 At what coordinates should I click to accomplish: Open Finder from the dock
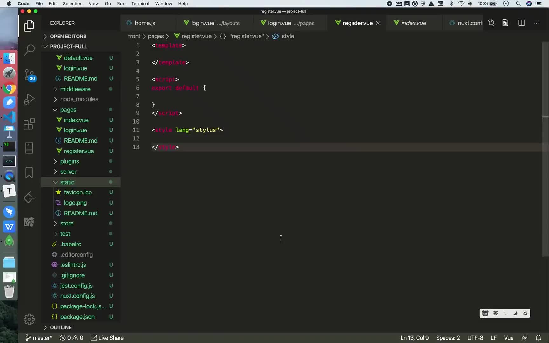[x=9, y=58]
